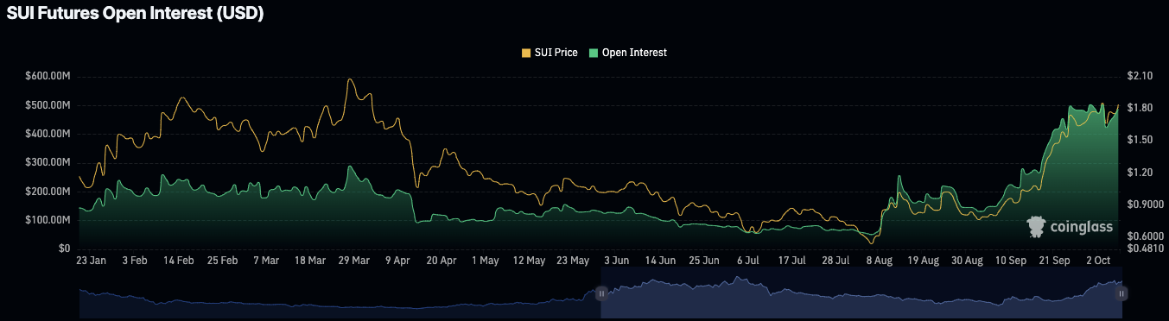Click the $1.80 price axis label

tap(1141, 108)
